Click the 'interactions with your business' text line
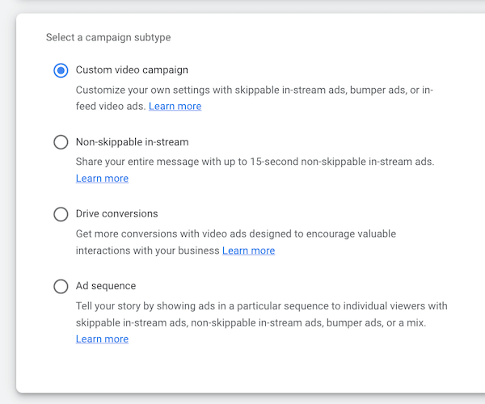 148,250
